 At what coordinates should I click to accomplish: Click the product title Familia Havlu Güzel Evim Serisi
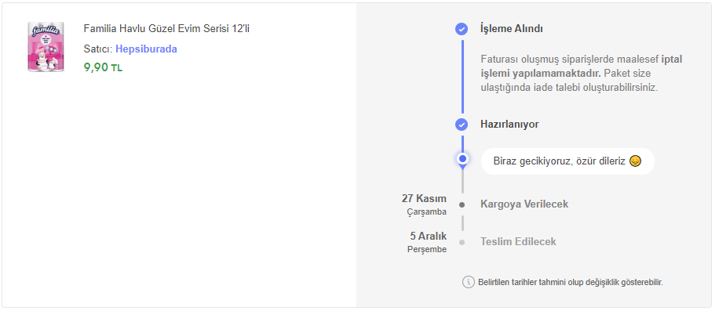[166, 28]
